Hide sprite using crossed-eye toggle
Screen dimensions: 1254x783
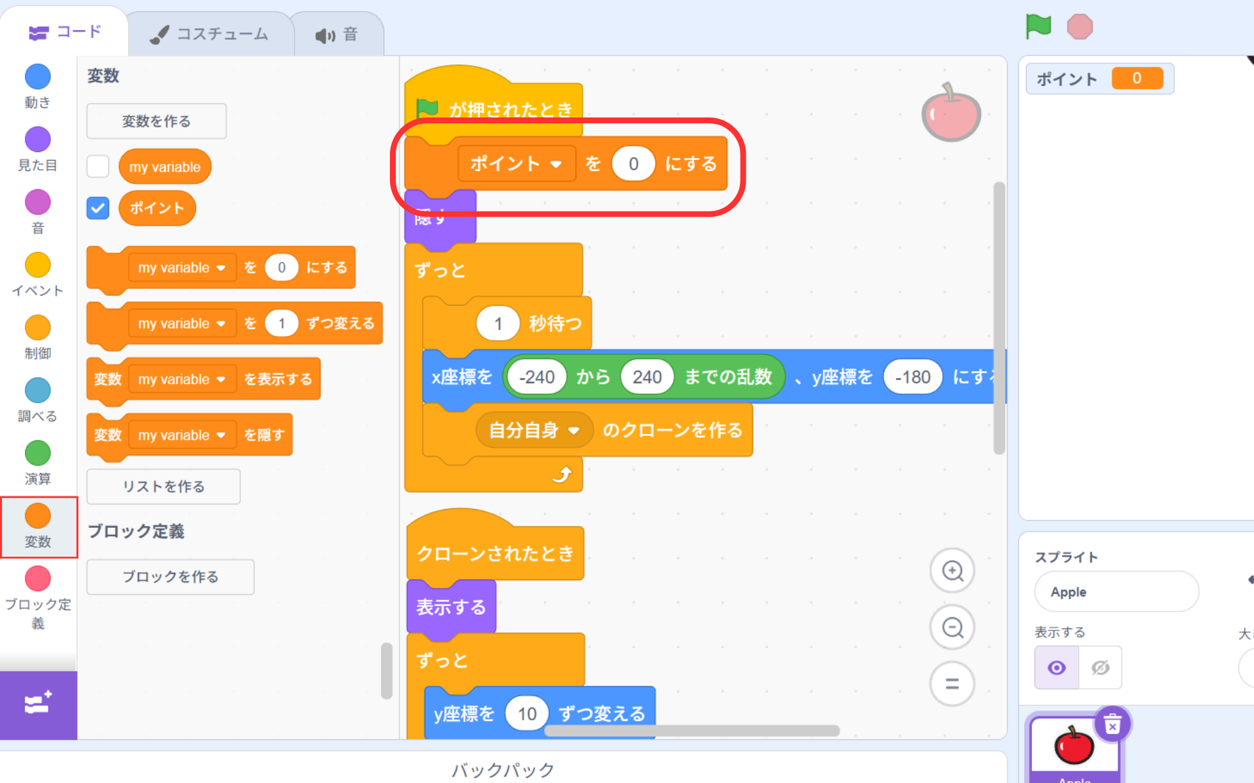(1100, 668)
